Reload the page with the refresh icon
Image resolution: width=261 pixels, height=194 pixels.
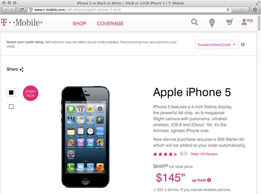coord(228,10)
